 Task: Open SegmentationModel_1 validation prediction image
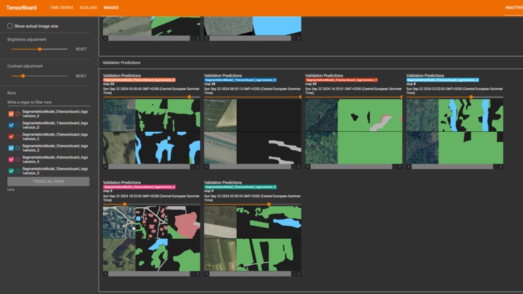coord(252,131)
